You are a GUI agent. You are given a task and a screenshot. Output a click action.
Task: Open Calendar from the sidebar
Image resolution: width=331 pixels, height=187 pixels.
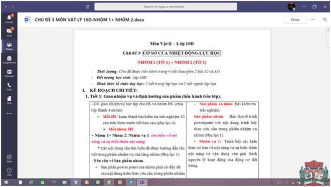point(10,73)
